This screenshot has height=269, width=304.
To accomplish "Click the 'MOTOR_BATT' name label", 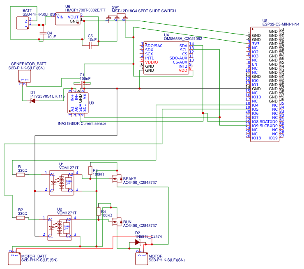I will pos(34,256).
